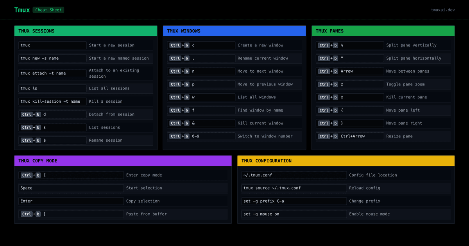Click the Ctrl+b z toggle zoom shortcut
Viewport: 469px width, 246px height.
[x=349, y=84]
